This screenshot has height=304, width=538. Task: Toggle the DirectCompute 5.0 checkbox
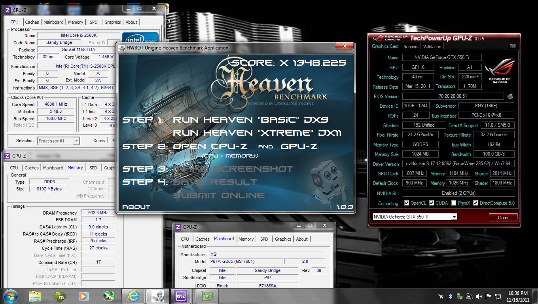click(475, 203)
